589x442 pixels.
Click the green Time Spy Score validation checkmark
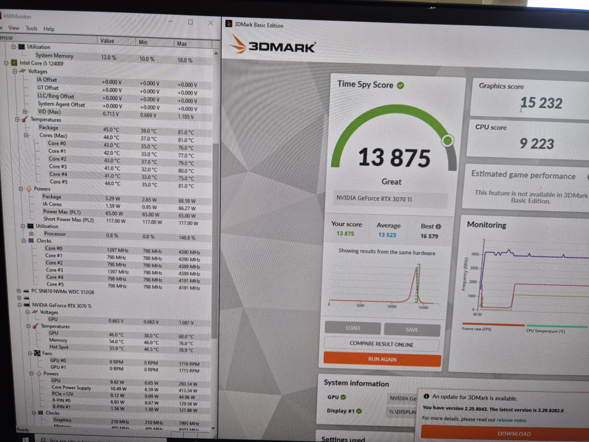click(400, 85)
